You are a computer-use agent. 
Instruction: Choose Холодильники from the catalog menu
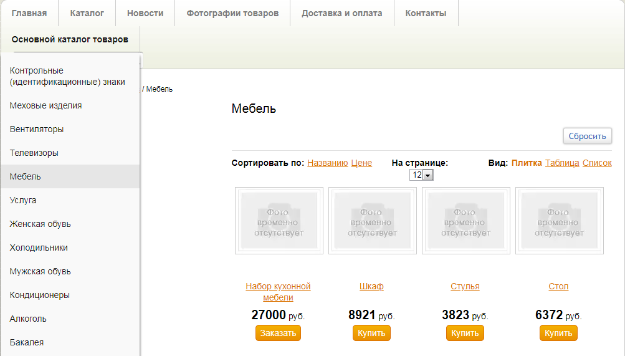pyautogui.click(x=39, y=248)
